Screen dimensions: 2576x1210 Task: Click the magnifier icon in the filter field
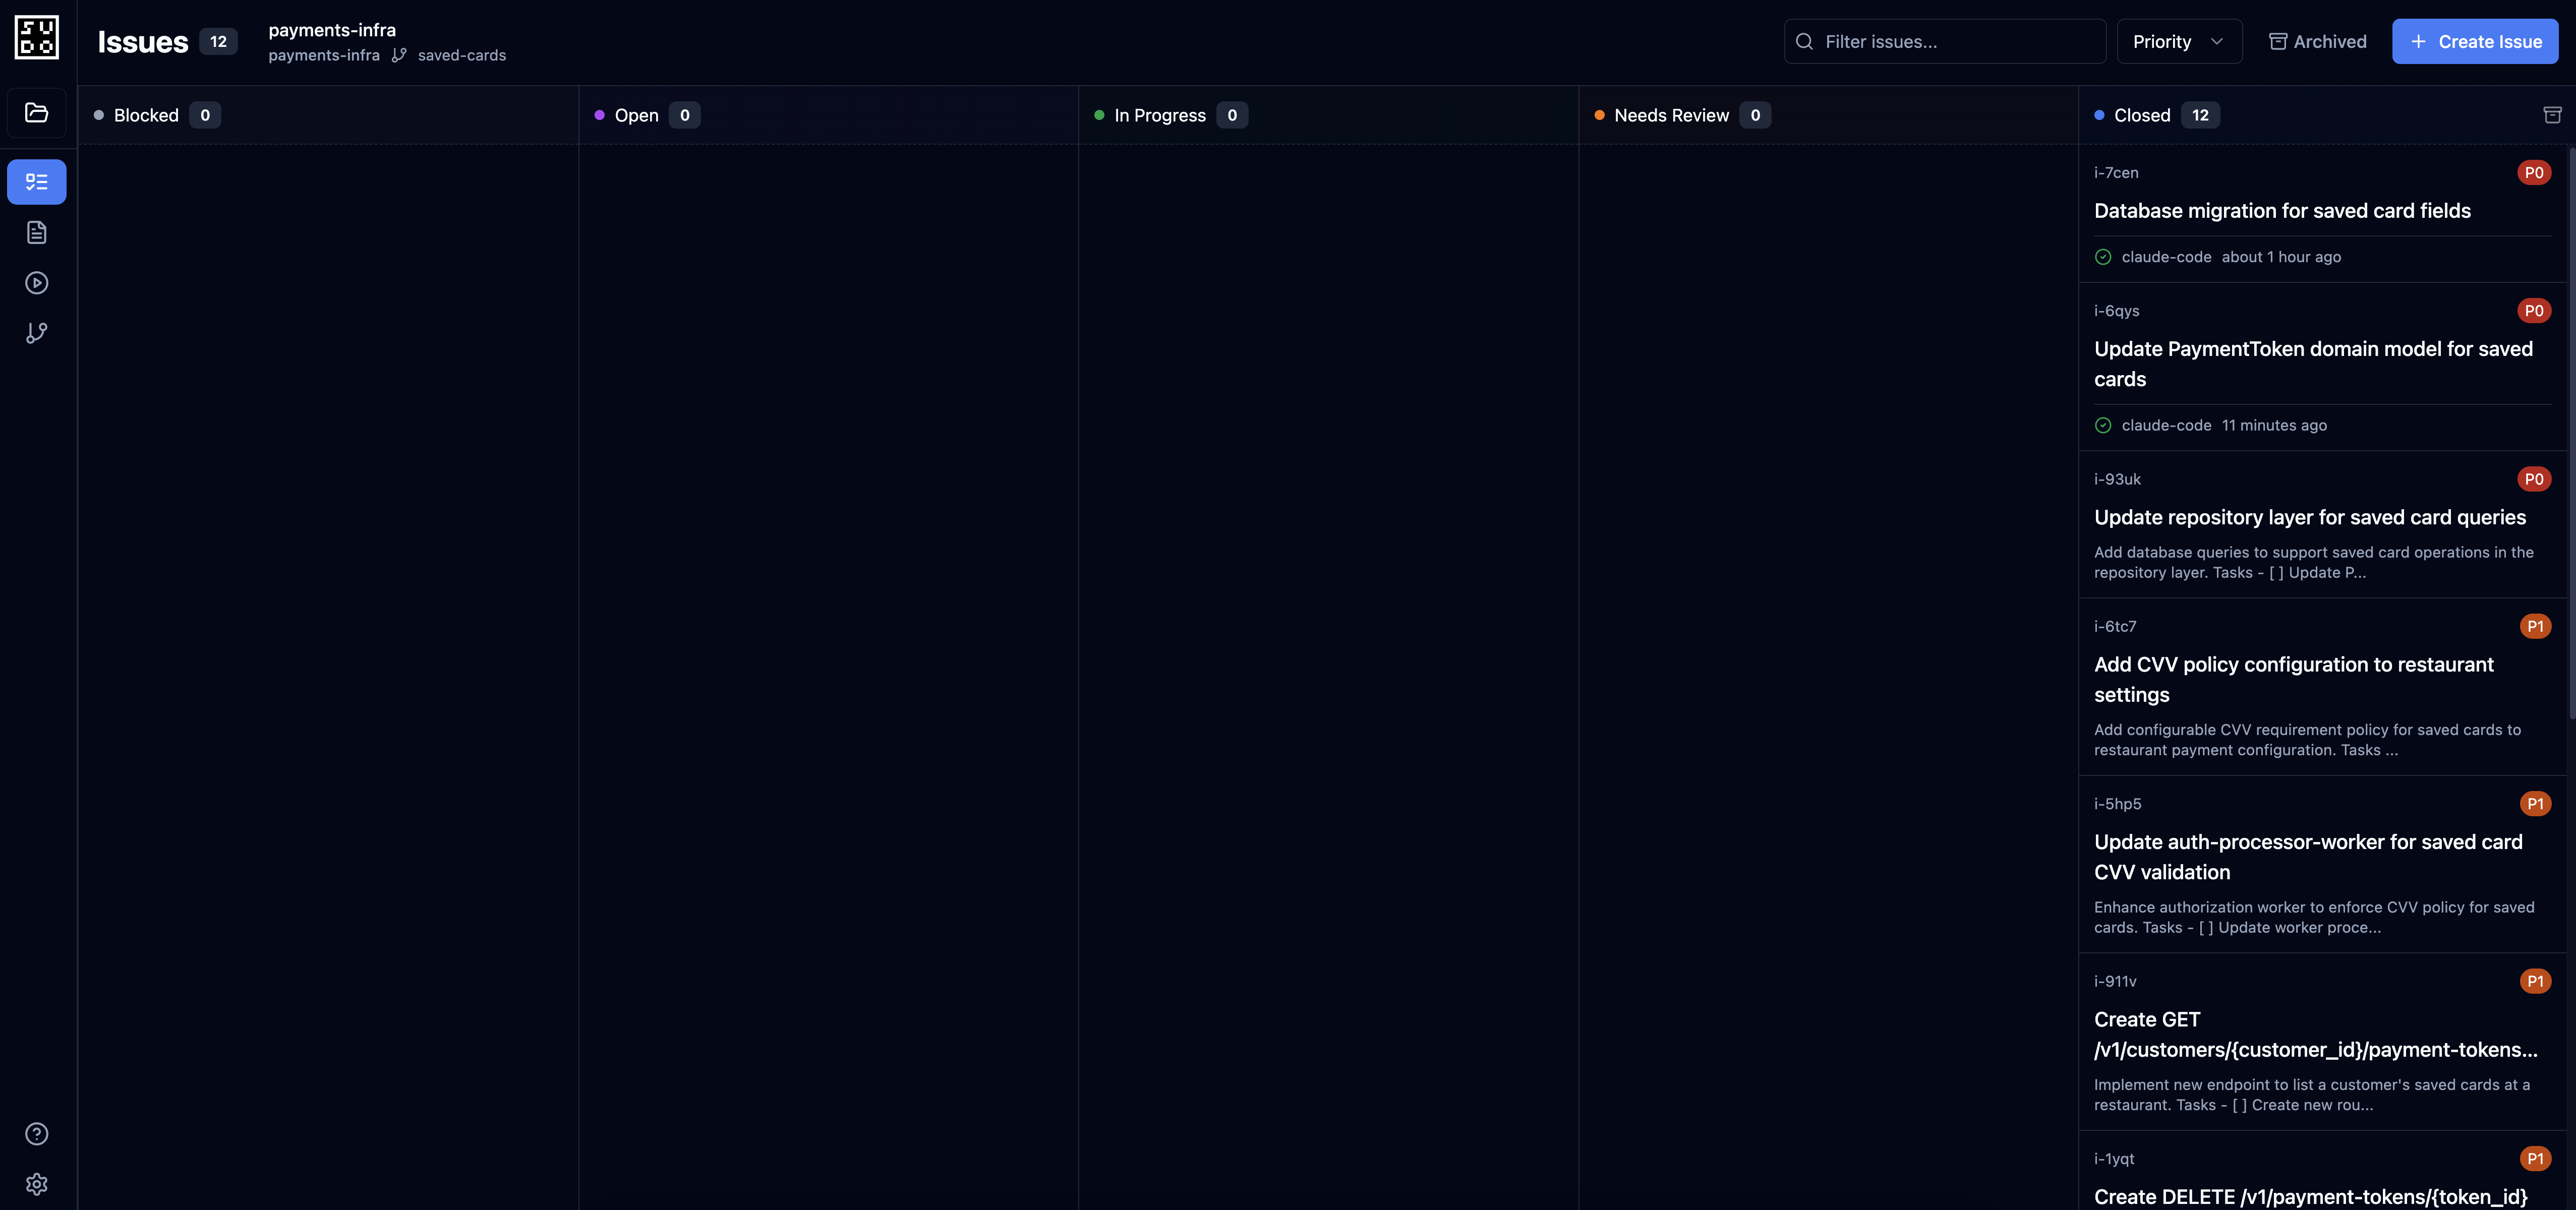pyautogui.click(x=1804, y=41)
